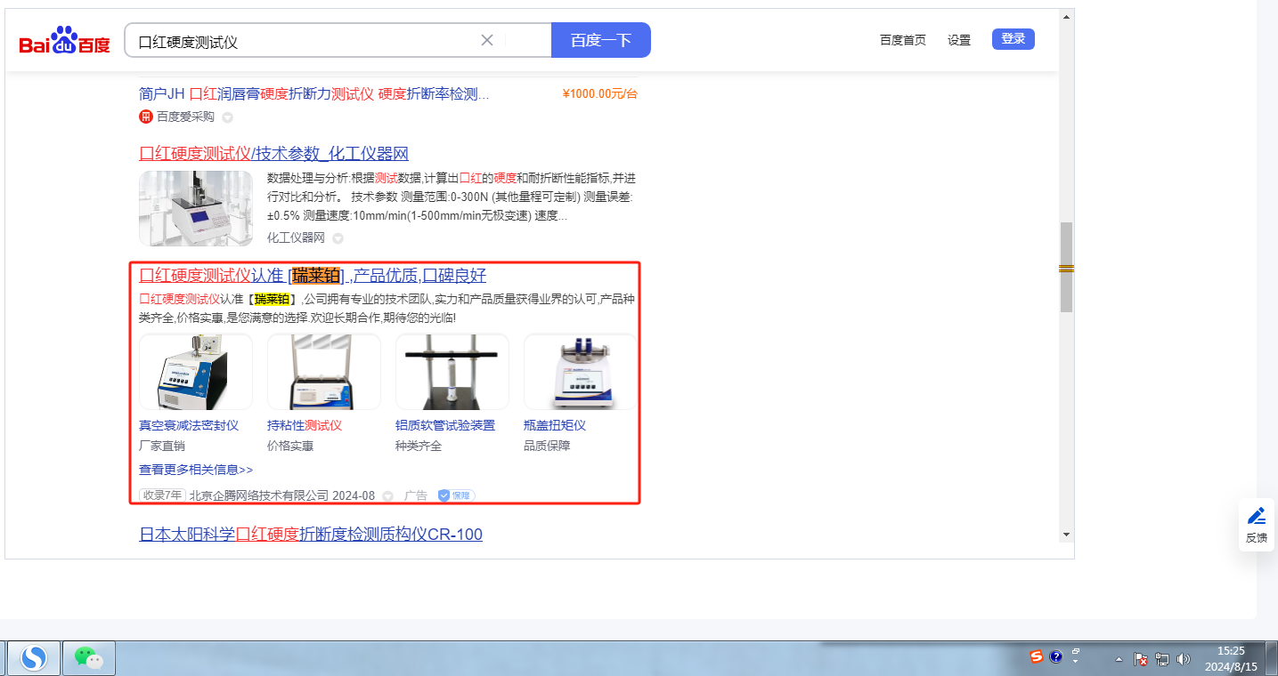Open the WeChat taskbar icon

pyautogui.click(x=88, y=658)
